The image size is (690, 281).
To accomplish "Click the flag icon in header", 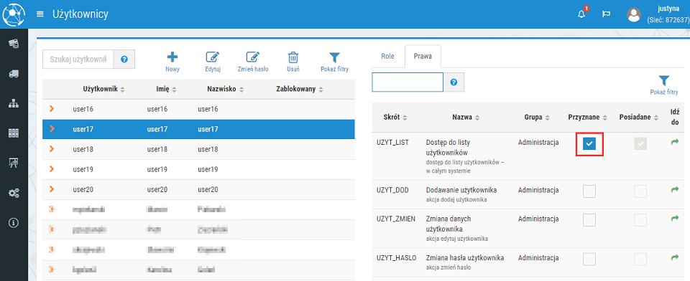I will pos(606,14).
